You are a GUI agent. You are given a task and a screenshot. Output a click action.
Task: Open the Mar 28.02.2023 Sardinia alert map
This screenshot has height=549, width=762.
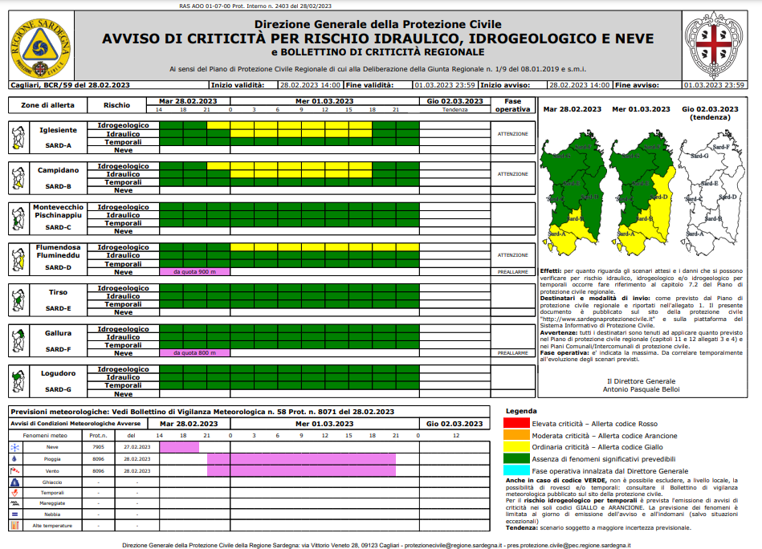(x=574, y=193)
